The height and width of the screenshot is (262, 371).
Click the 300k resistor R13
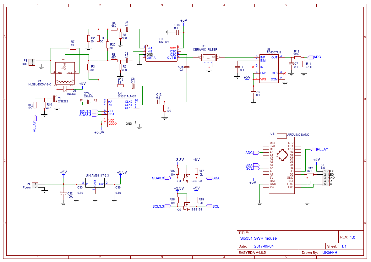[x=297, y=57]
